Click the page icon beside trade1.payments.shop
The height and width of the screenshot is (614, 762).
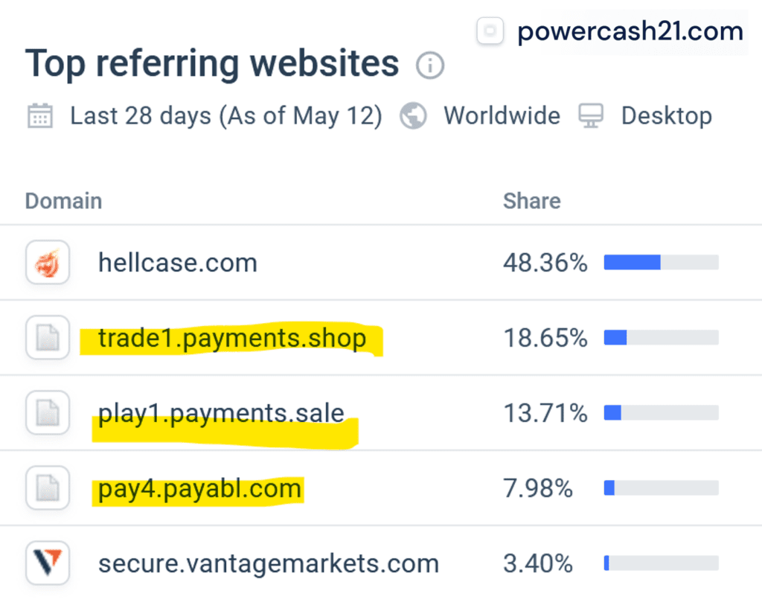tap(48, 337)
